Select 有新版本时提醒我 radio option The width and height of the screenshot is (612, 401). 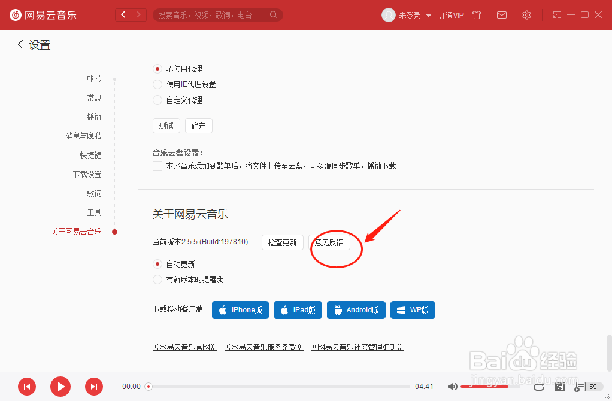(157, 280)
